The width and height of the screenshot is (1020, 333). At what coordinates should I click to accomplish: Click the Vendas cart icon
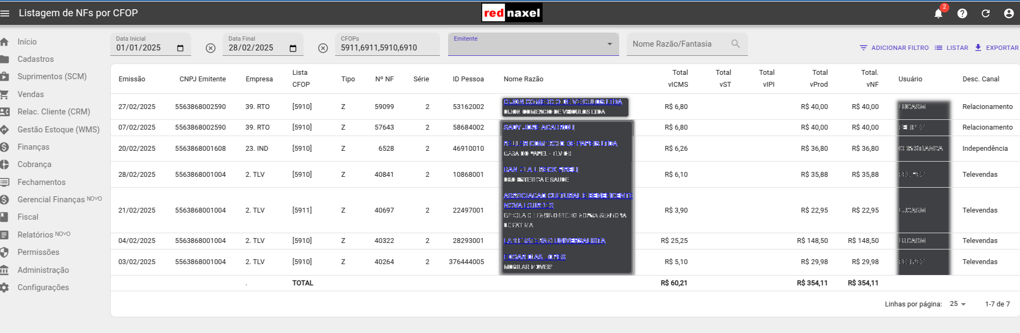pos(4,94)
